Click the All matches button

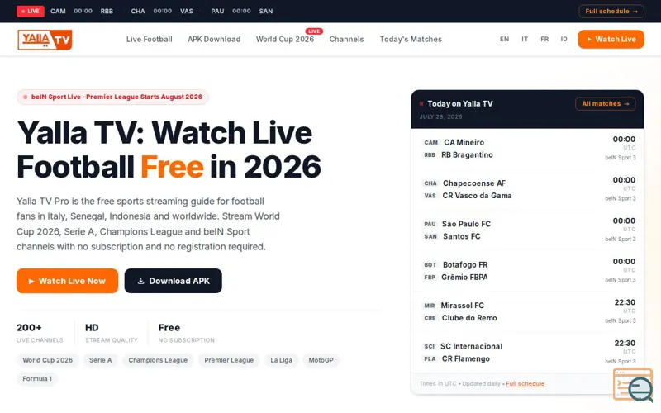click(x=606, y=104)
